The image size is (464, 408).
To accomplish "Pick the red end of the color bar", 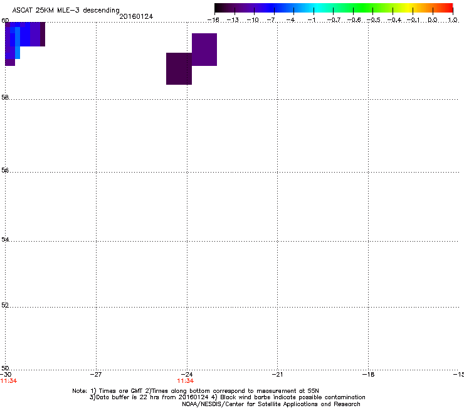I will pyautogui.click(x=447, y=8).
